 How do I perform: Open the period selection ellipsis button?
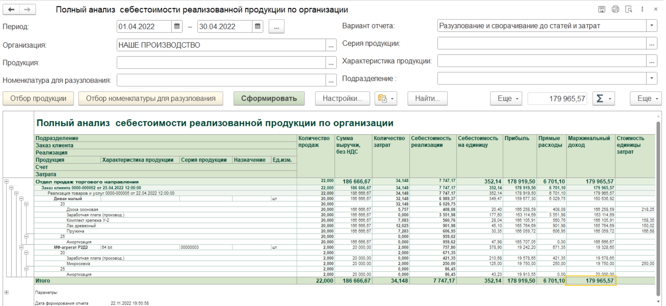point(276,27)
